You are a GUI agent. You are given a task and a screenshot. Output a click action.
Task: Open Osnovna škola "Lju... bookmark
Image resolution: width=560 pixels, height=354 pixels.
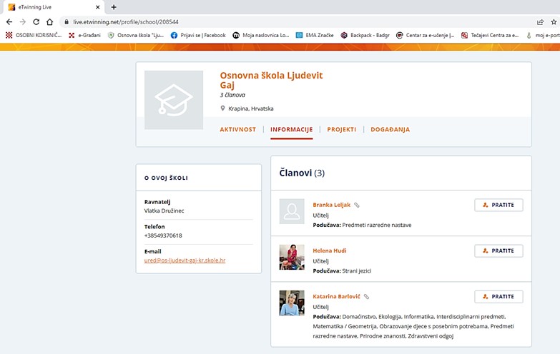pyautogui.click(x=136, y=35)
